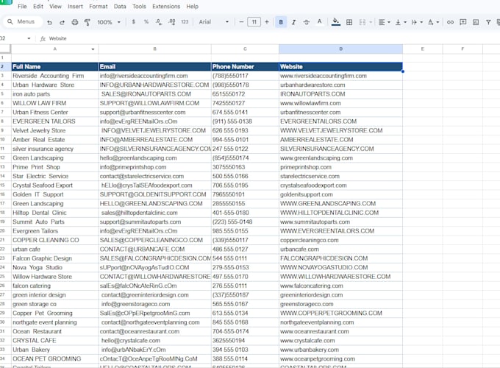Select row 10 header
500x368 pixels.
click(x=3, y=140)
